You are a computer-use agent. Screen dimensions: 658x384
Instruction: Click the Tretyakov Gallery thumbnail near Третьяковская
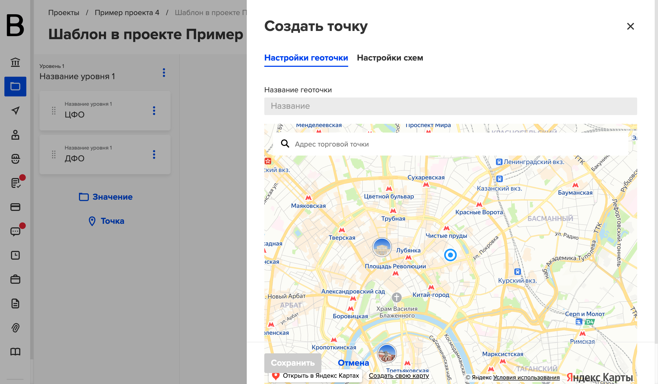387,353
